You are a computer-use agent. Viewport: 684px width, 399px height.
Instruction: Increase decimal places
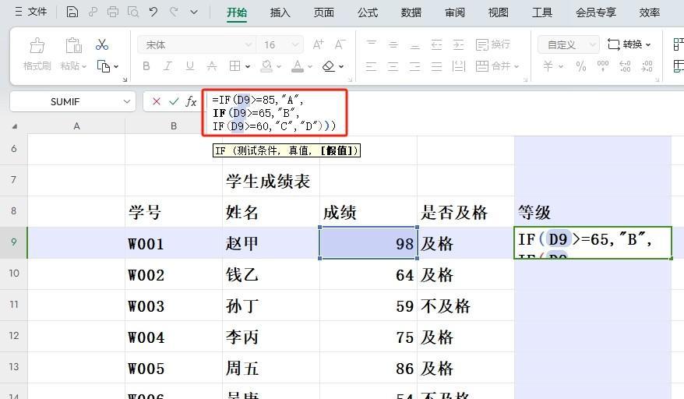[625, 66]
